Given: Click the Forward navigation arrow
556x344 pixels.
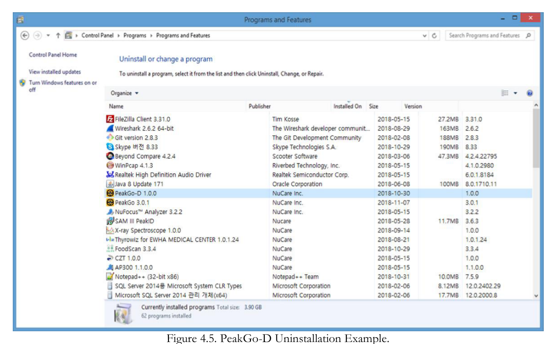Looking at the screenshot, I should [x=37, y=35].
